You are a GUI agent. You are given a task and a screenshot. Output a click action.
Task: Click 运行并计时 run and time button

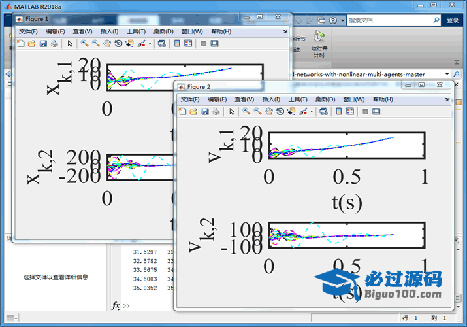[x=319, y=44]
